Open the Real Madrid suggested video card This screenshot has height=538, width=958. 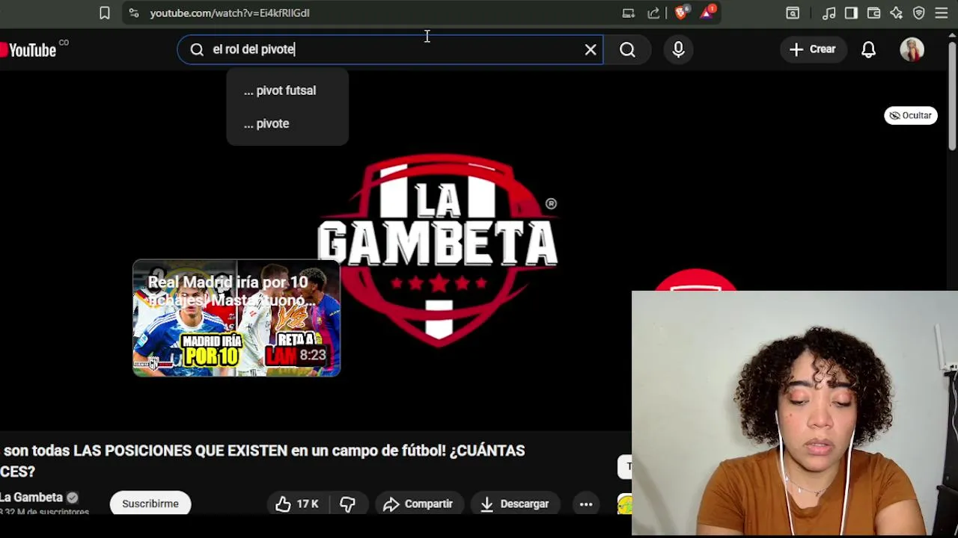tap(237, 318)
